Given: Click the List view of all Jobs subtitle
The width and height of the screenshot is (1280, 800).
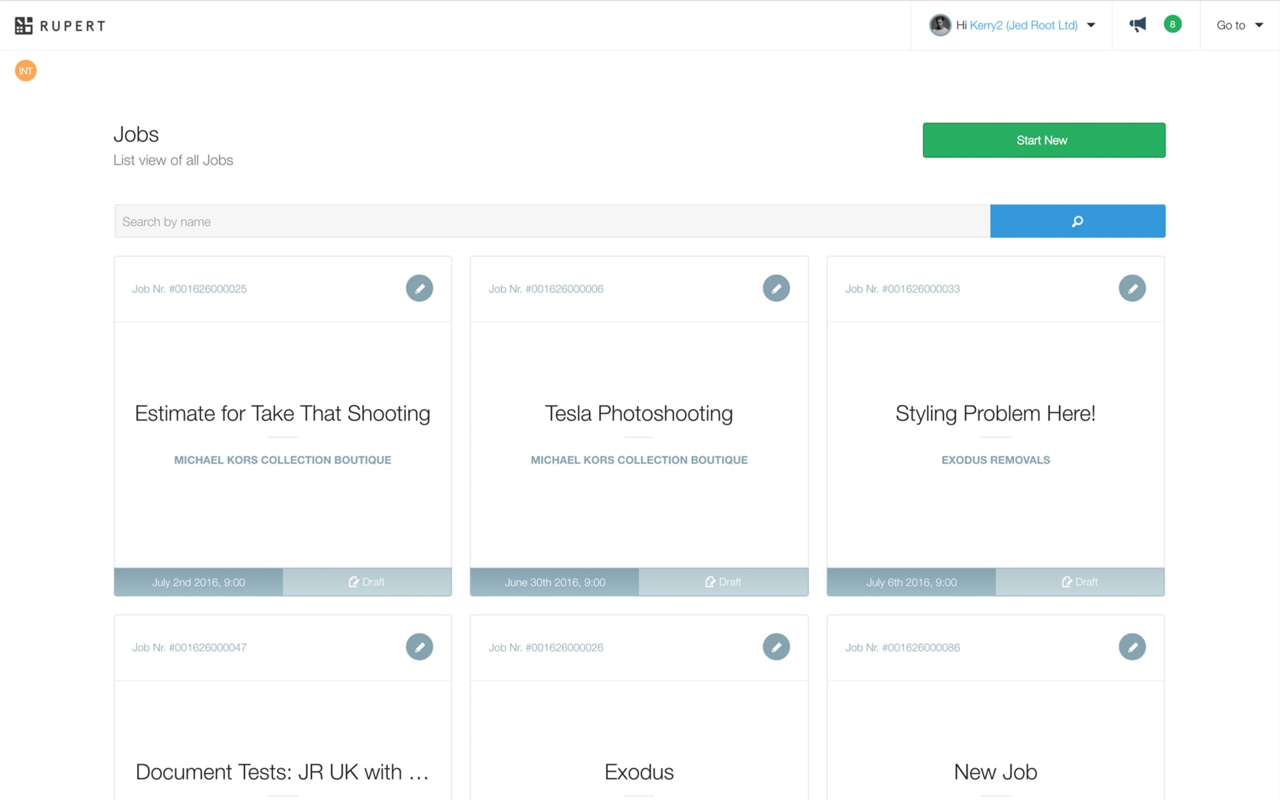Looking at the screenshot, I should 173,161.
